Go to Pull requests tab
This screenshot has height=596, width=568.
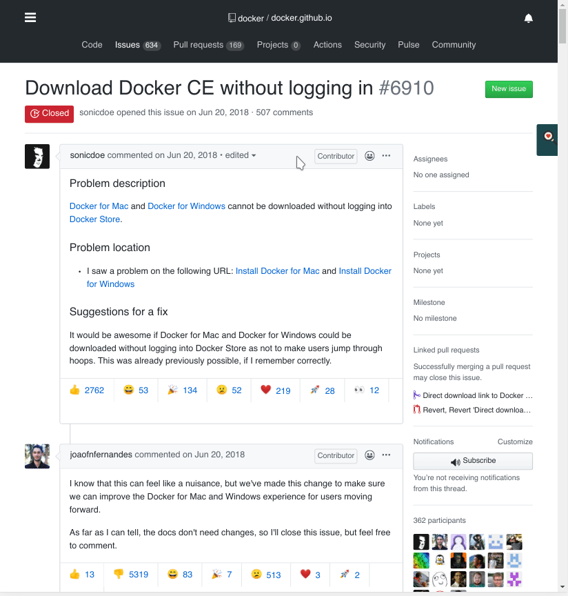pyautogui.click(x=209, y=45)
